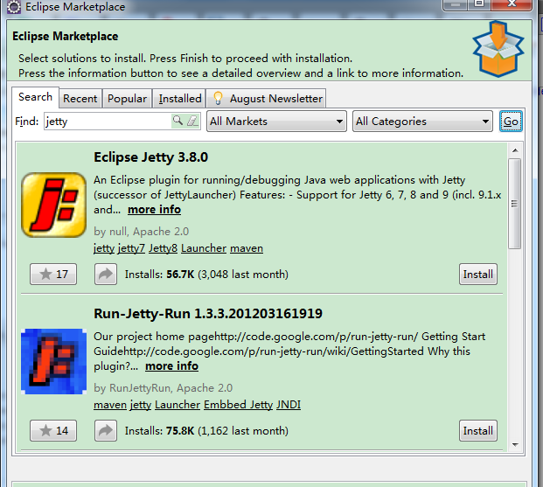Favorite Eclipse Jetty with the 17 star button
The image size is (543, 487).
point(53,274)
